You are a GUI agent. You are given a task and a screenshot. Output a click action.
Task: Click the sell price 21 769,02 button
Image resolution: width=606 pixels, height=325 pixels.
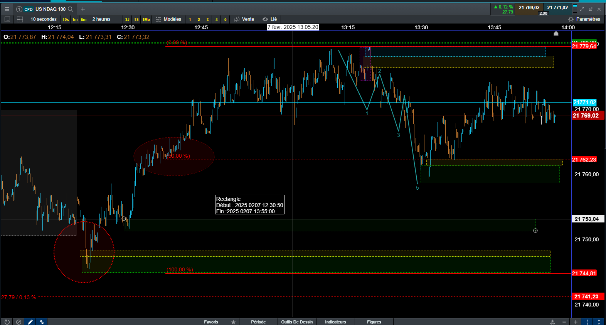click(529, 8)
